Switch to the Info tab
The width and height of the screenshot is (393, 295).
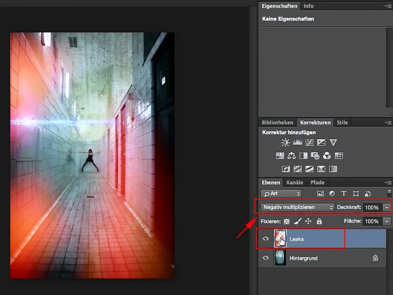point(309,6)
